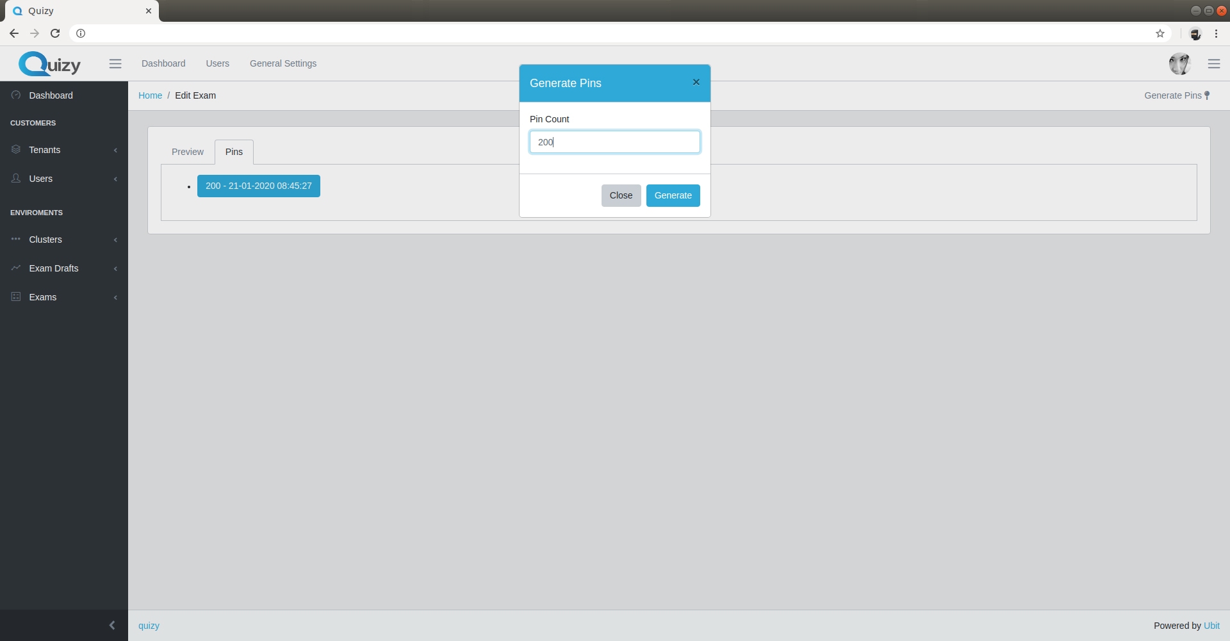
Task: Click the Close button in dialog
Action: pos(621,195)
